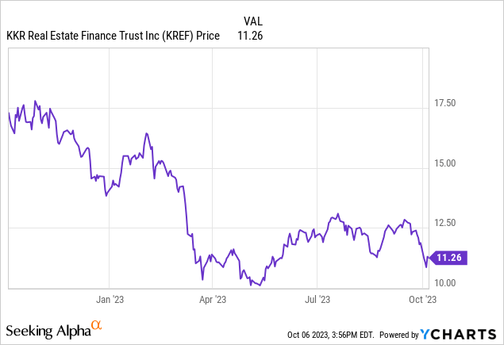Click the Apr '23 axis label
Viewport: 504px width, 345px height.
click(213, 299)
